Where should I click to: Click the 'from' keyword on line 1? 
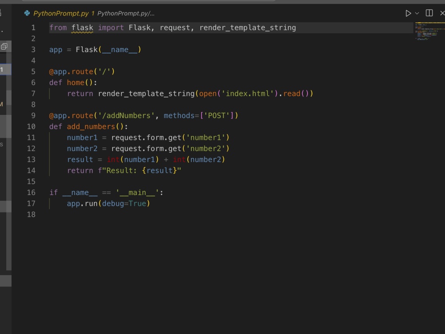(58, 28)
